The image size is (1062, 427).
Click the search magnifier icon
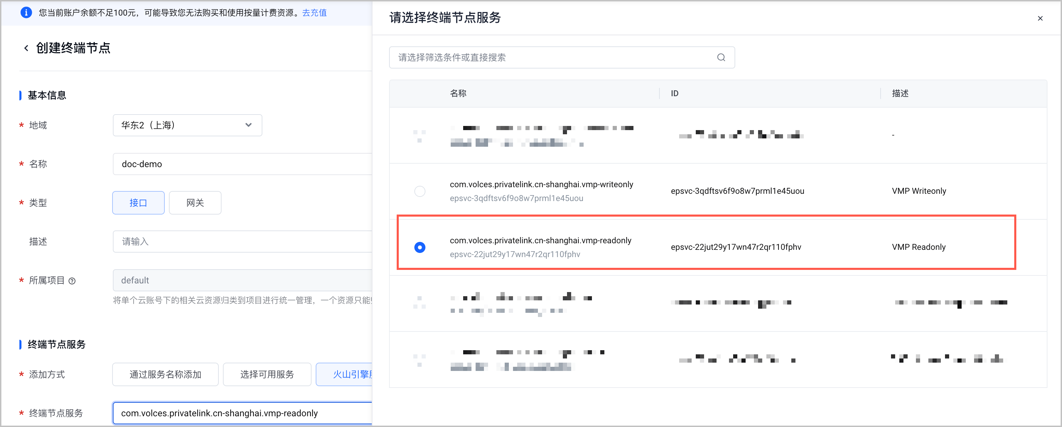tap(721, 57)
